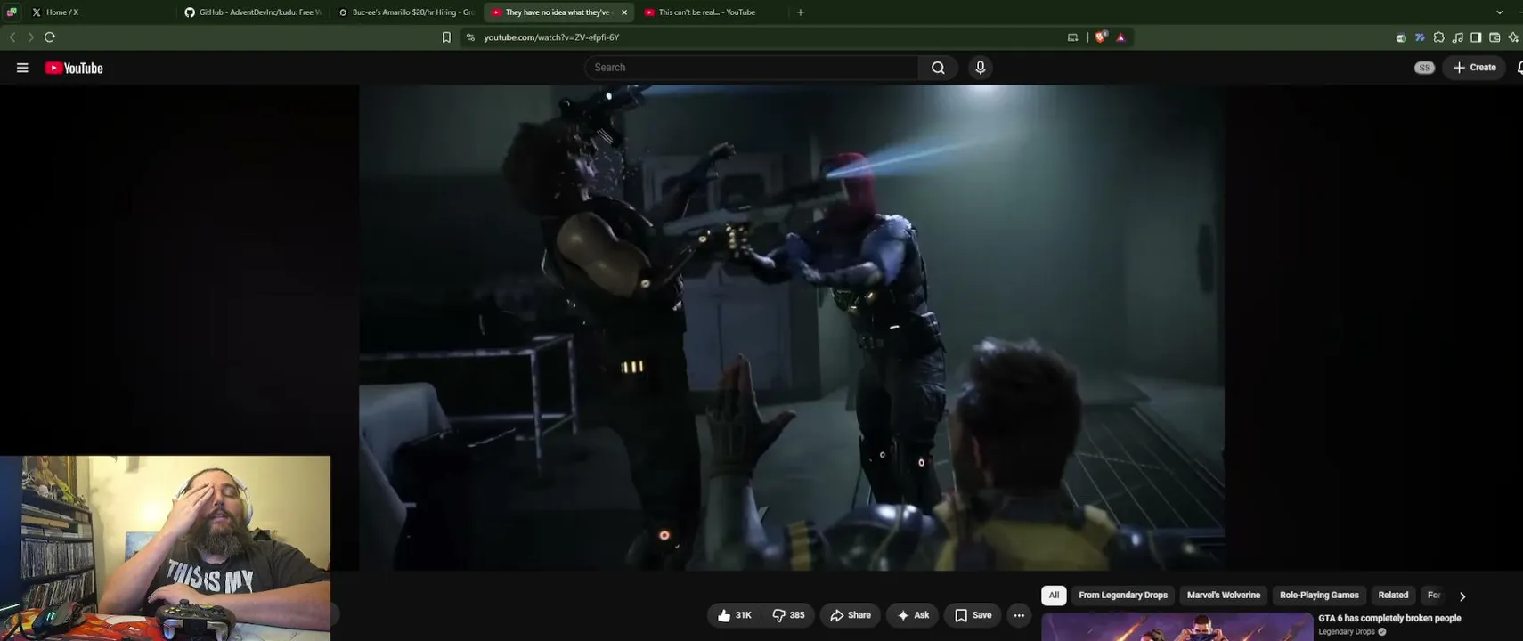Go to YouTube home via logo

click(74, 68)
